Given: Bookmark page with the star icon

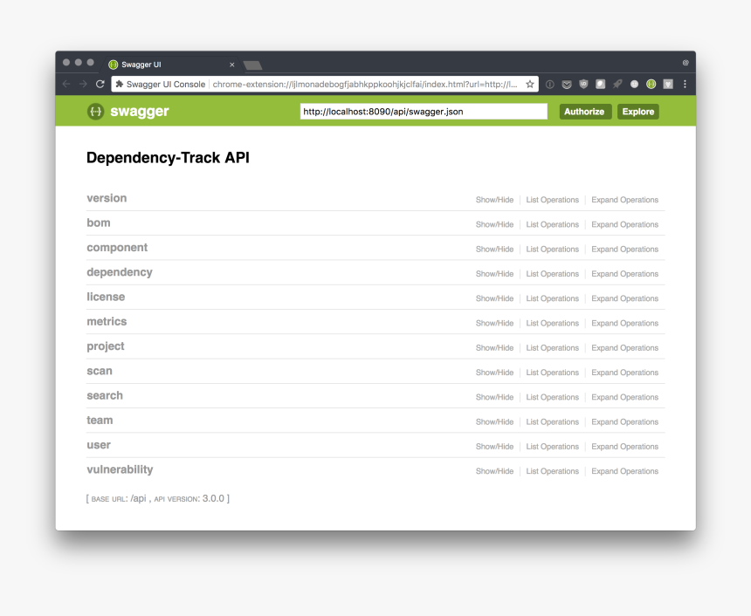Looking at the screenshot, I should [530, 85].
